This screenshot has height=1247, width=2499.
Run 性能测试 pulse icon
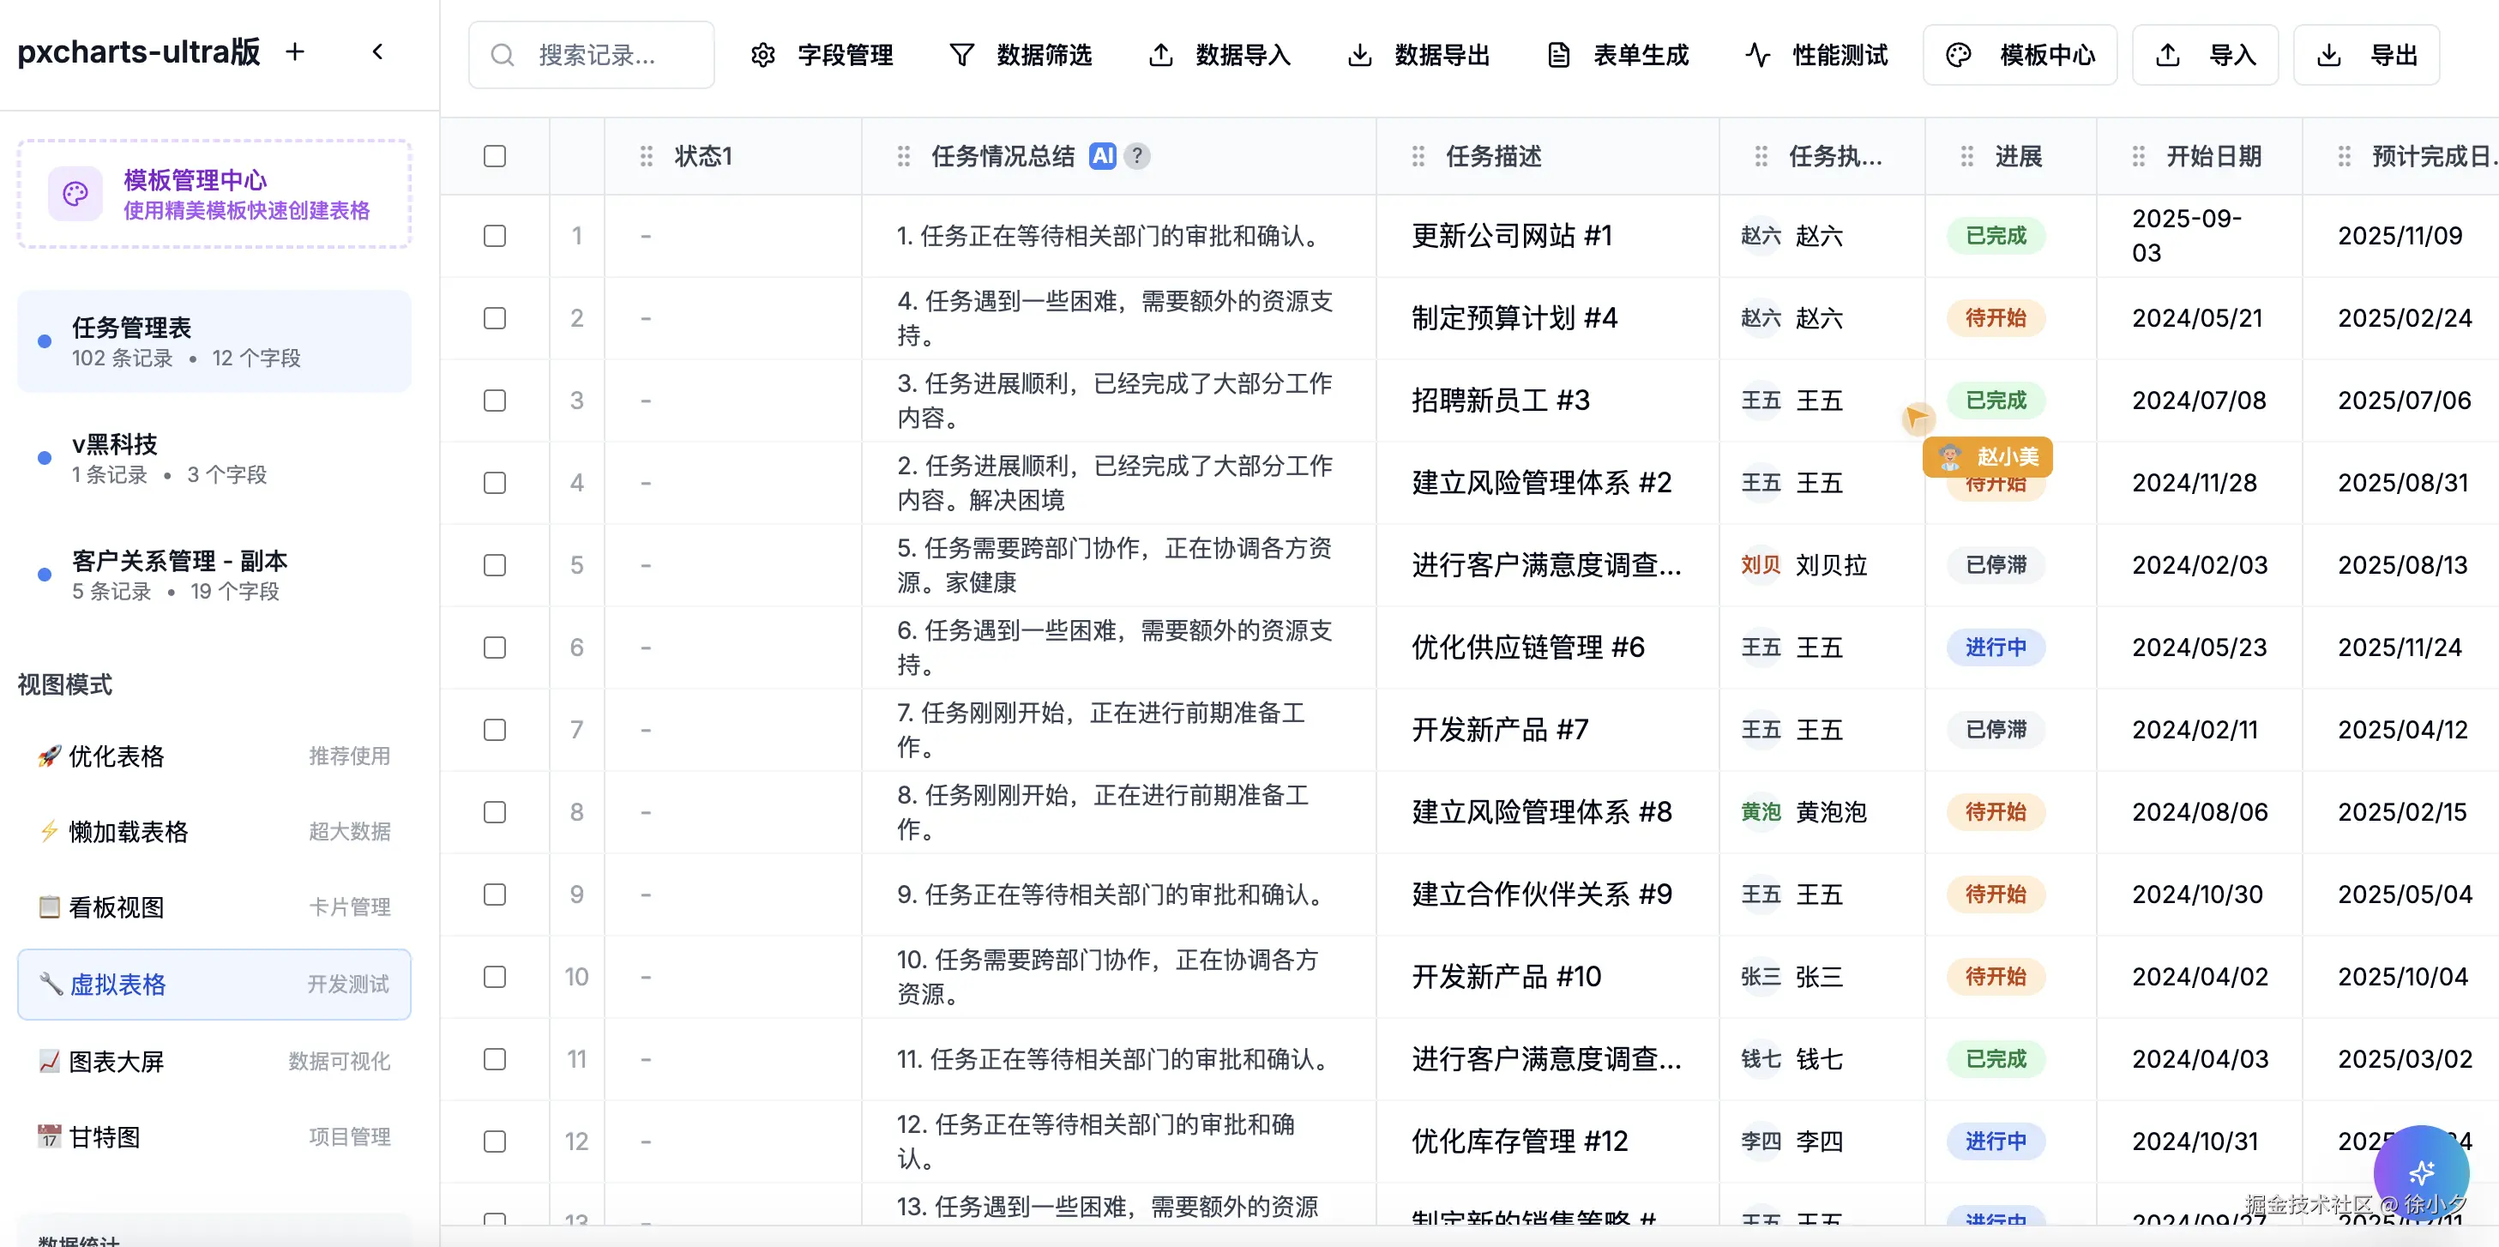tap(1758, 55)
